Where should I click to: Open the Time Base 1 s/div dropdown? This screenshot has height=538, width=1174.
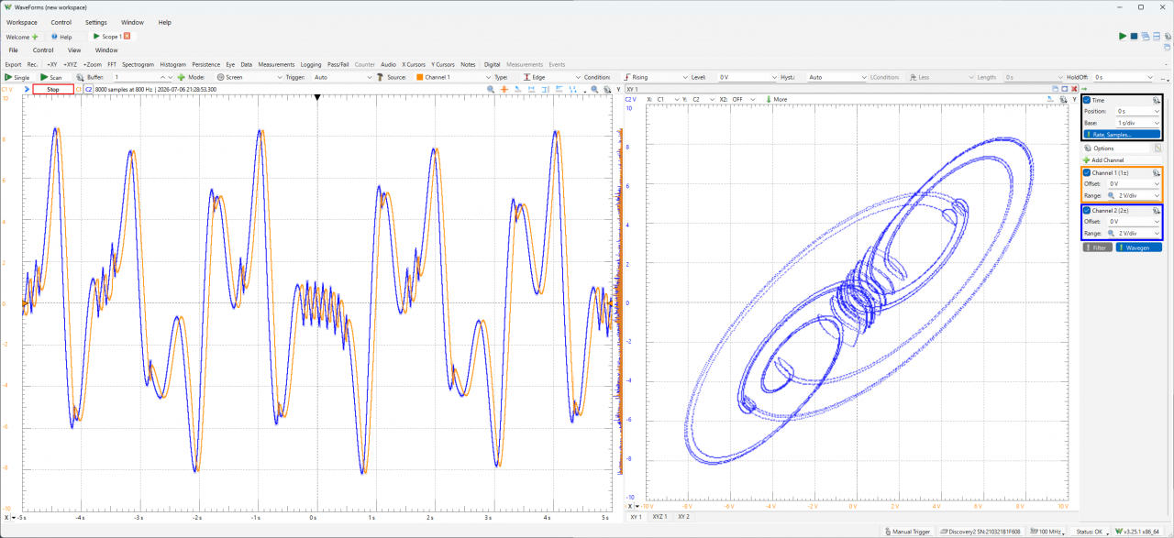pos(1138,122)
